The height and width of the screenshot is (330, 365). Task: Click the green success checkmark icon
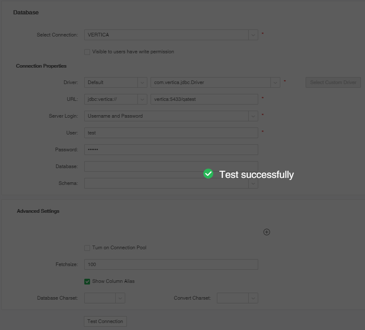pyautogui.click(x=208, y=174)
